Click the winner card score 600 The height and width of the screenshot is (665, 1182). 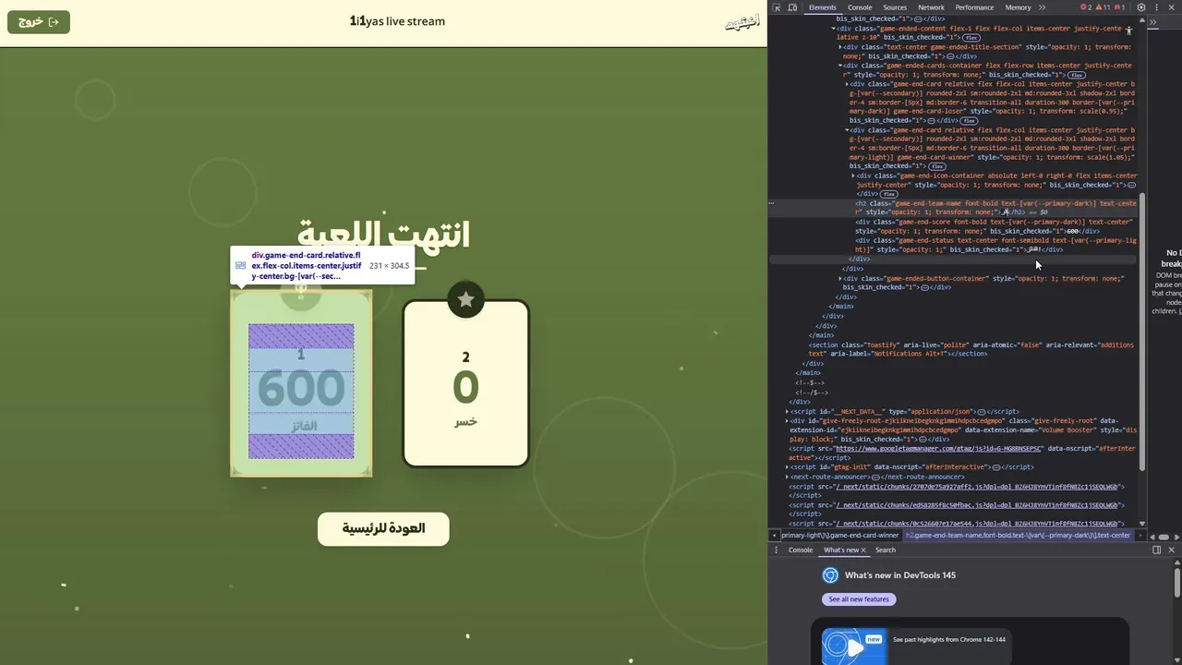(x=301, y=388)
